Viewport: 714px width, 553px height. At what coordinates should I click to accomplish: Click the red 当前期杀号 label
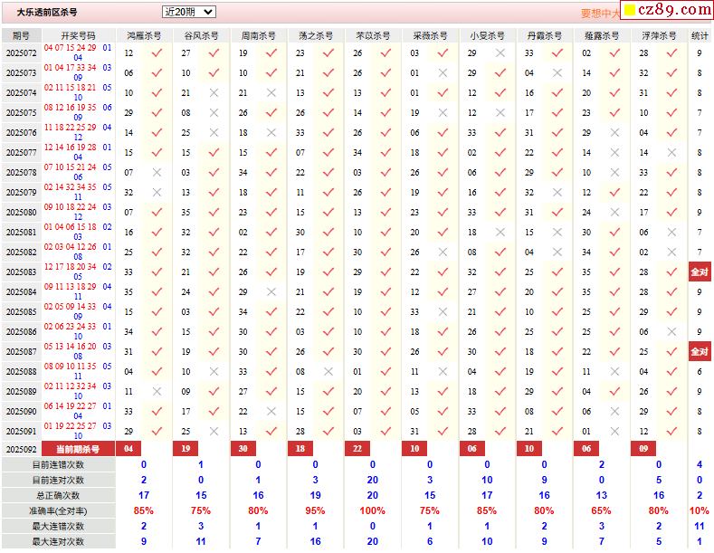point(78,449)
